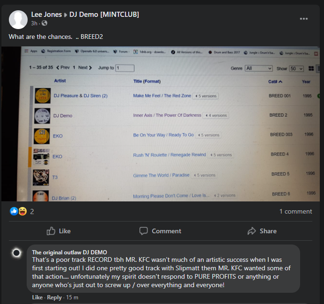Open Drum and Bass 2017 bookmark

point(224,52)
